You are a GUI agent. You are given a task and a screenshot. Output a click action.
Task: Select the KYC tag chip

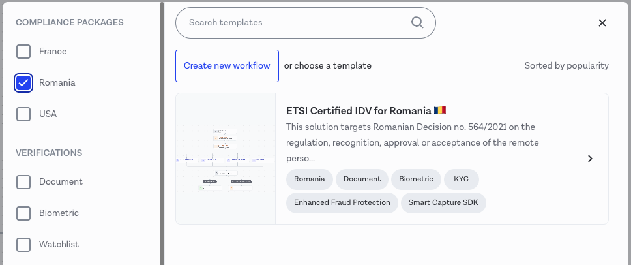pyautogui.click(x=461, y=179)
